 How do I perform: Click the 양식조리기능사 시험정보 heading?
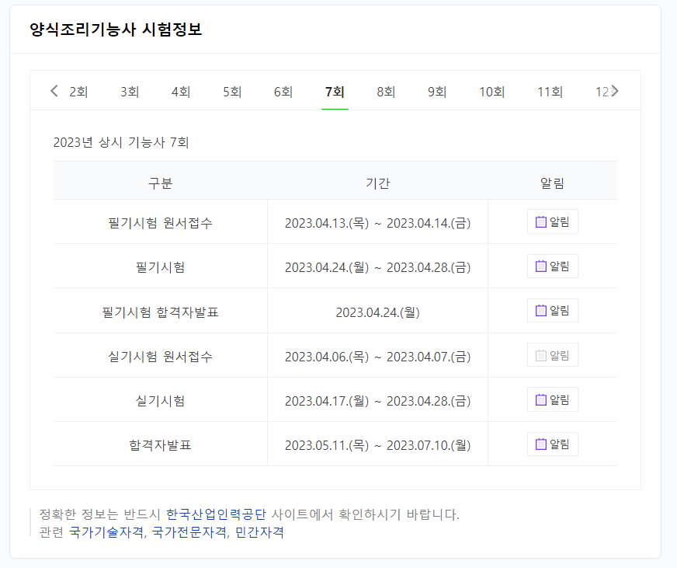pos(116,30)
